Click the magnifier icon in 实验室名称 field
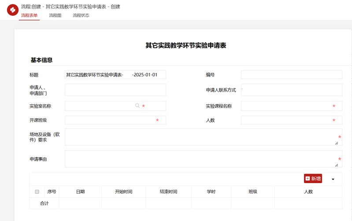 137,106
